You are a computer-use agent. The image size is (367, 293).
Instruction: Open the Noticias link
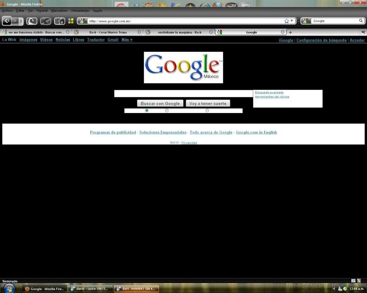[x=63, y=39]
